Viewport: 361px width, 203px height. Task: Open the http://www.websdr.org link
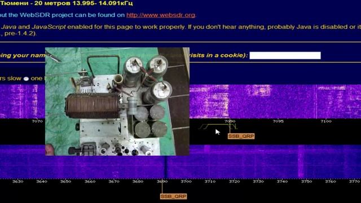click(x=161, y=15)
